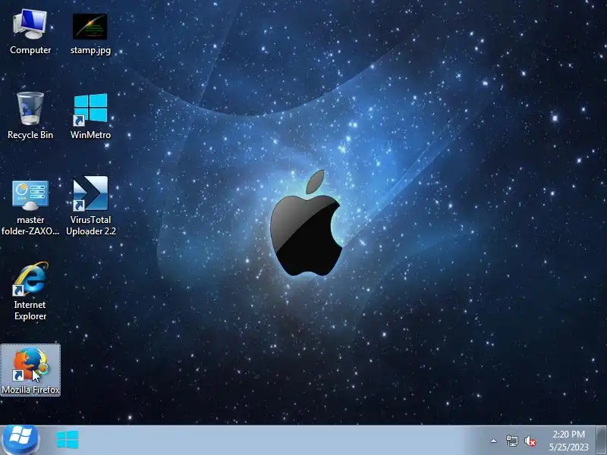Image resolution: width=607 pixels, height=455 pixels.
Task: Open the network status tray icon
Action: [x=511, y=441]
